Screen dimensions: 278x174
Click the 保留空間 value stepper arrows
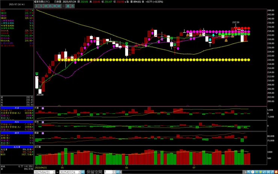pyautogui.click(x=114, y=172)
